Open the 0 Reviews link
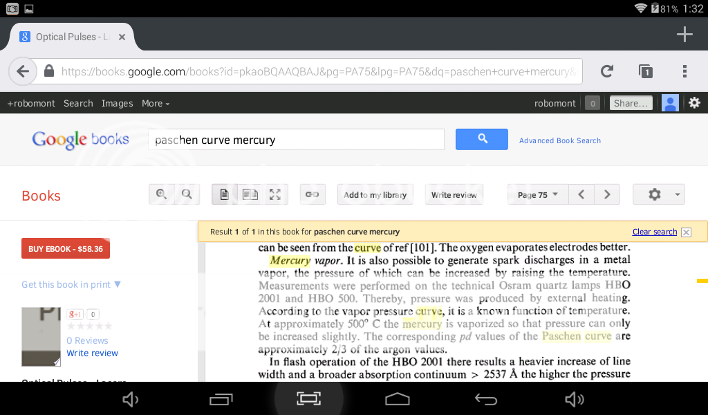This screenshot has width=708, height=415. [87, 340]
